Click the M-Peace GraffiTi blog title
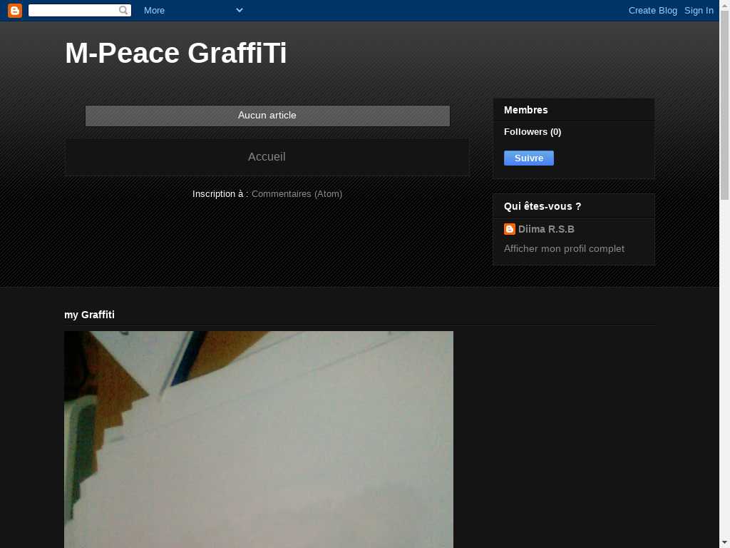This screenshot has height=548, width=730. tap(176, 54)
